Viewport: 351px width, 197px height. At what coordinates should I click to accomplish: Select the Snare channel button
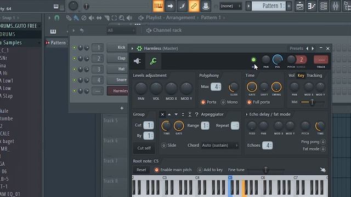click(118, 80)
